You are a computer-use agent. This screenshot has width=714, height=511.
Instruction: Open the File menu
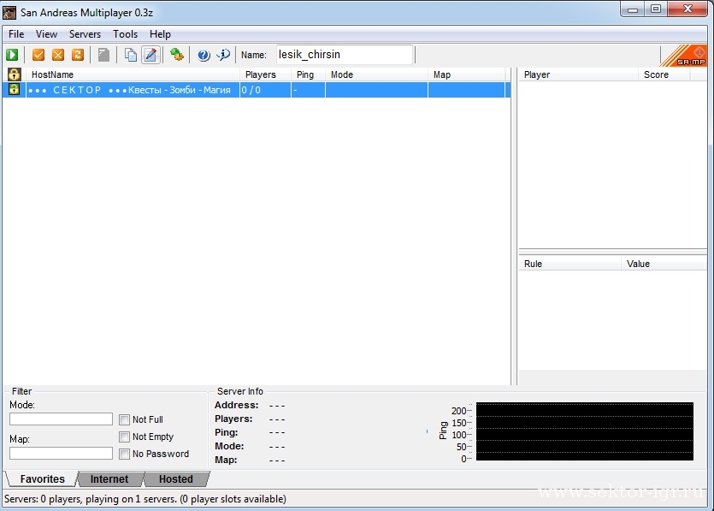(x=16, y=34)
